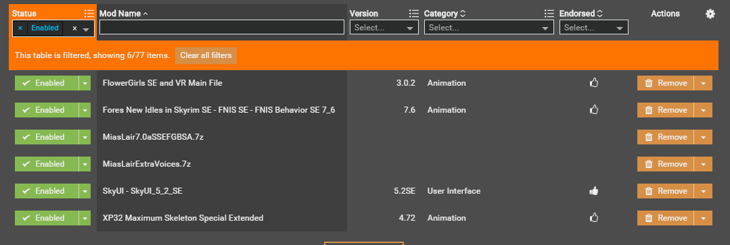Remove MiasLair7.0aSSEFGBSA.7z mod
Image resolution: width=730 pixels, height=245 pixels.
click(x=665, y=137)
